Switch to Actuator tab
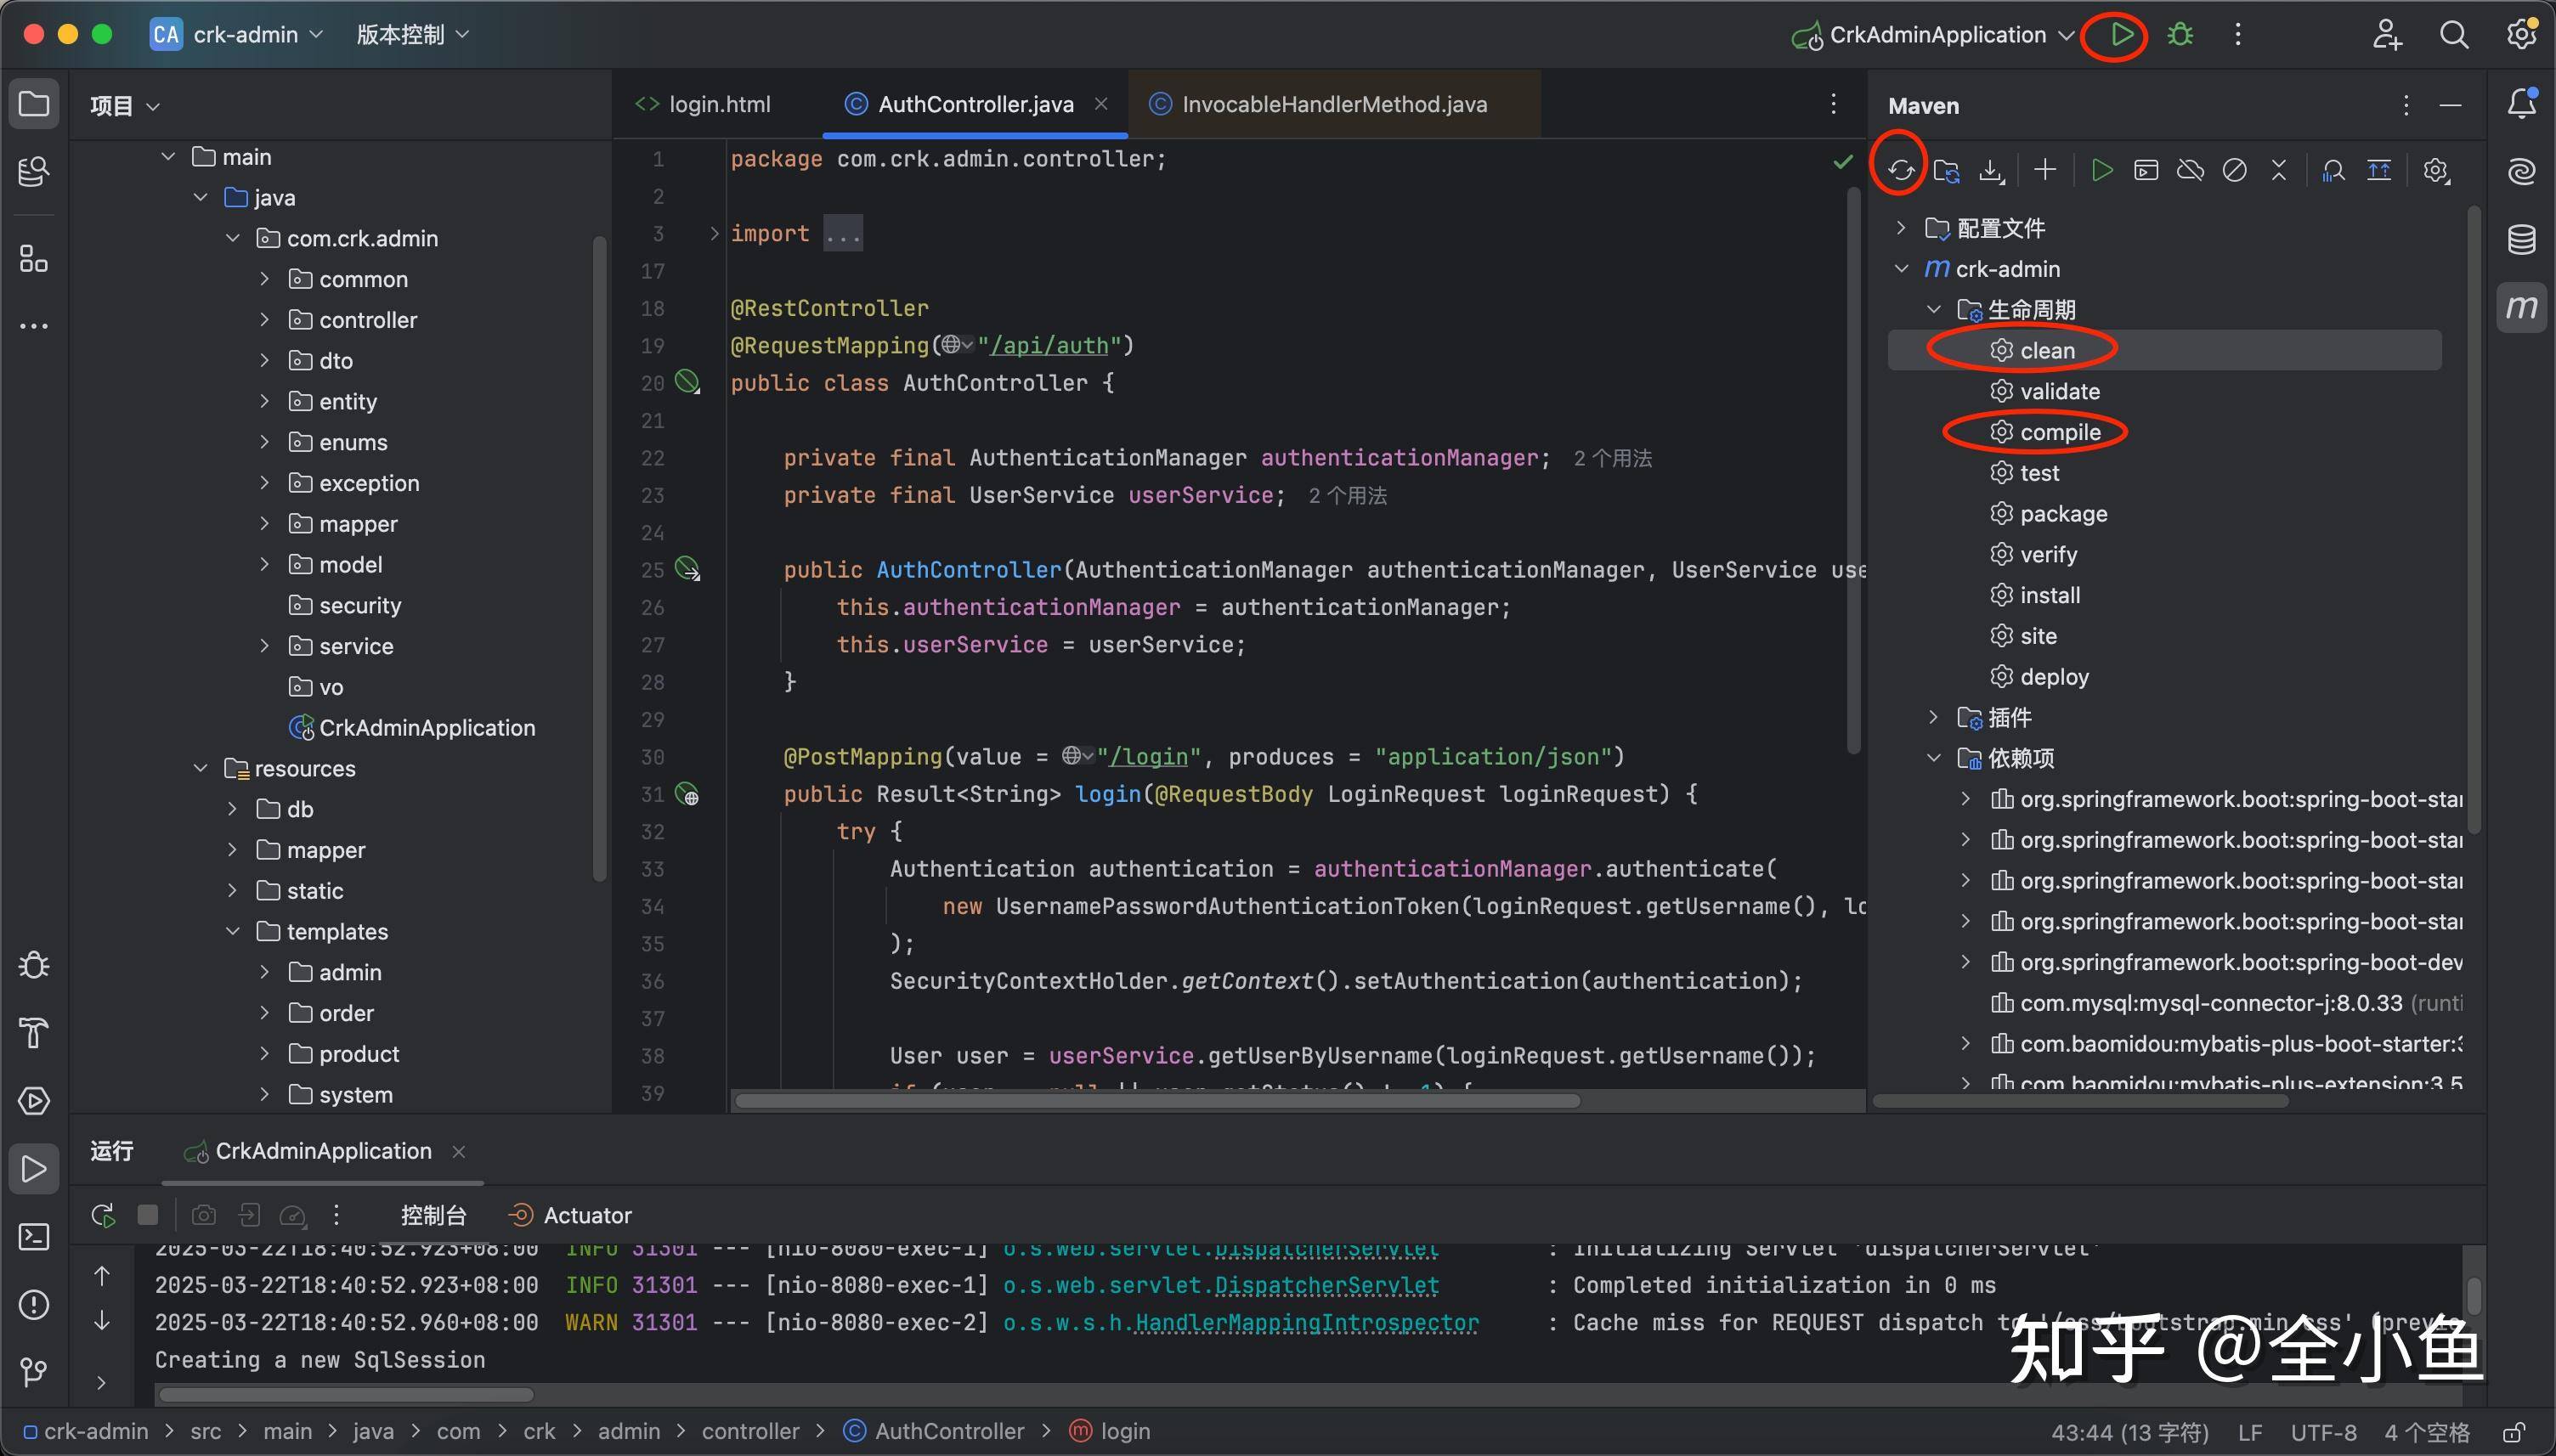Viewport: 2556px width, 1456px height. pyautogui.click(x=570, y=1215)
